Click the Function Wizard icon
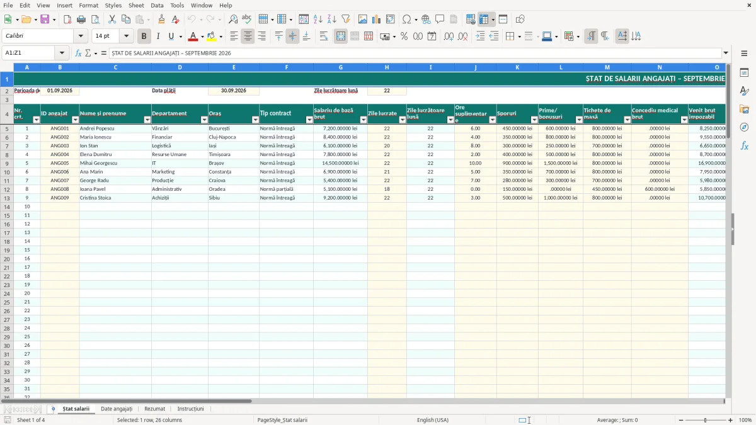The width and height of the screenshot is (756, 425). tap(78, 53)
